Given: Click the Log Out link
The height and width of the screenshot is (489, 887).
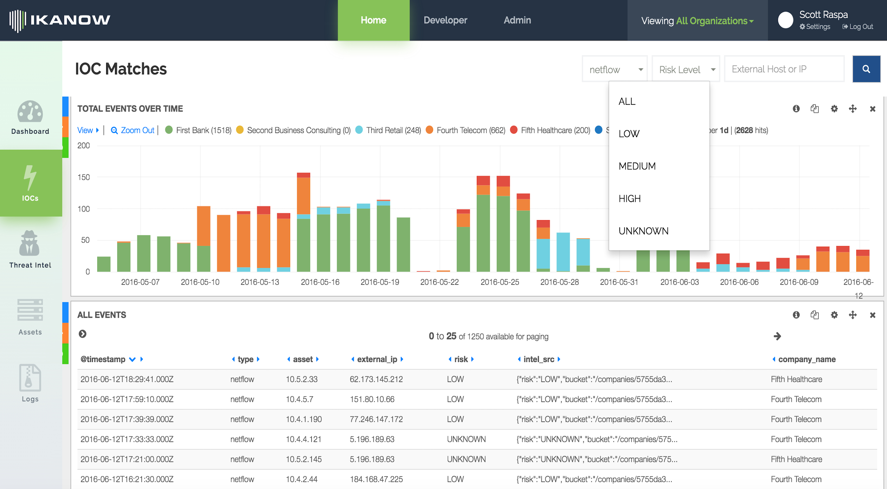Looking at the screenshot, I should tap(858, 27).
